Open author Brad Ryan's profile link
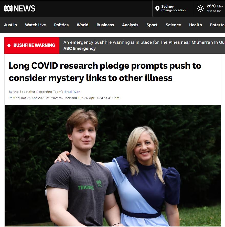Screen dimensions: 225x227 tap(72, 92)
